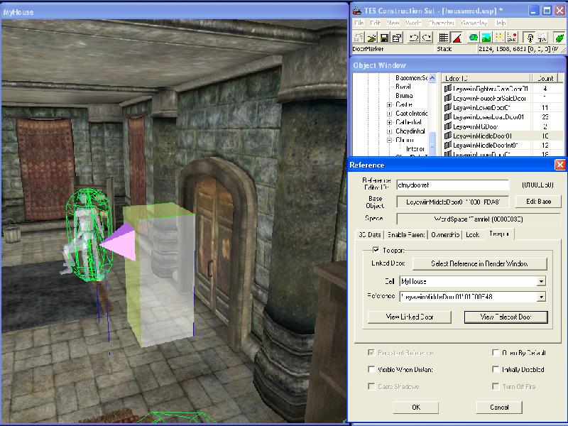Switch to the Enable Parent tab
Screen dimensions: 568x426
pos(405,235)
